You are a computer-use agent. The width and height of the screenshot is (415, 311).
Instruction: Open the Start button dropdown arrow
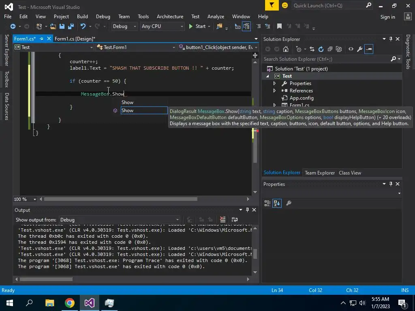tap(209, 26)
